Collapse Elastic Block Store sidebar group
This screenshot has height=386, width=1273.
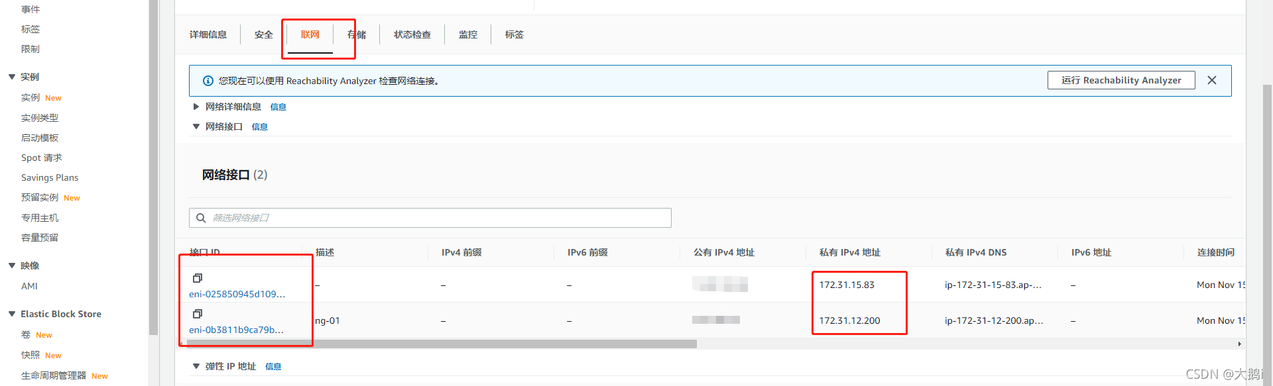click(x=12, y=314)
